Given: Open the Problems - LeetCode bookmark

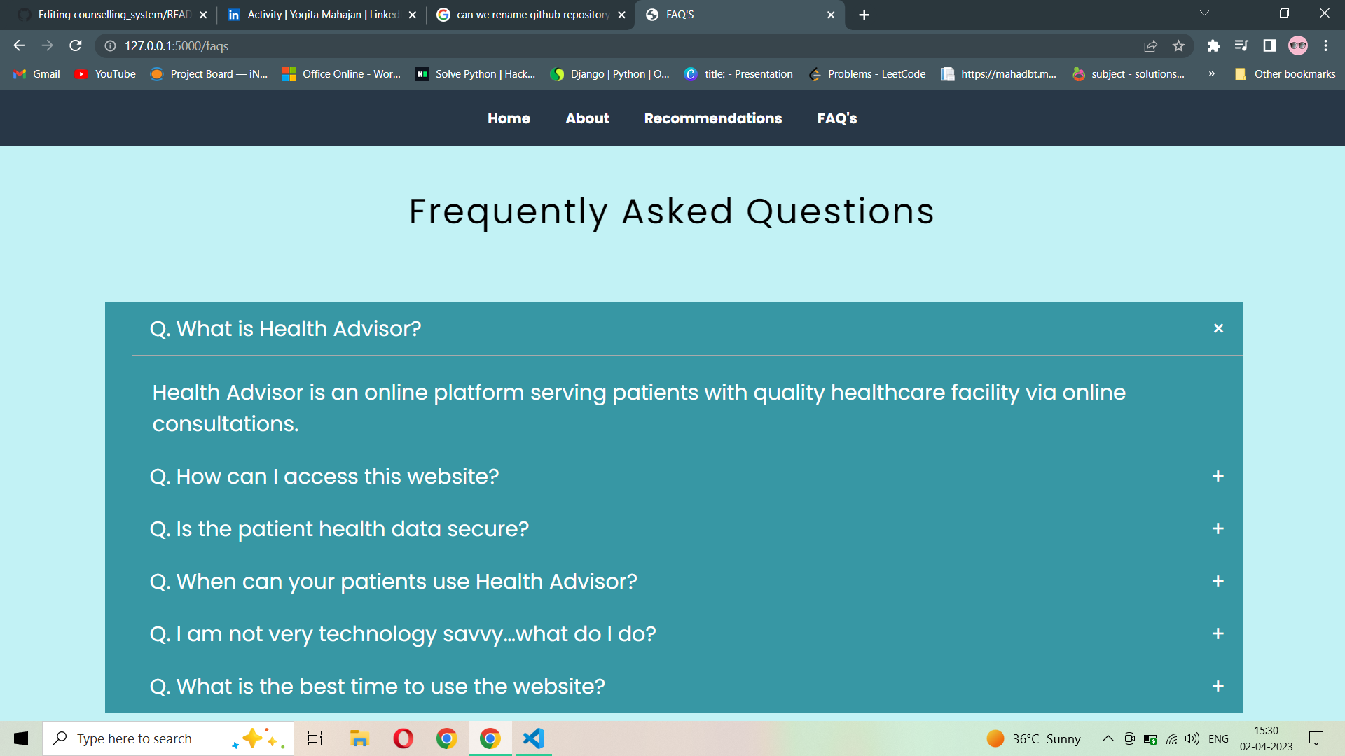Looking at the screenshot, I should (867, 73).
